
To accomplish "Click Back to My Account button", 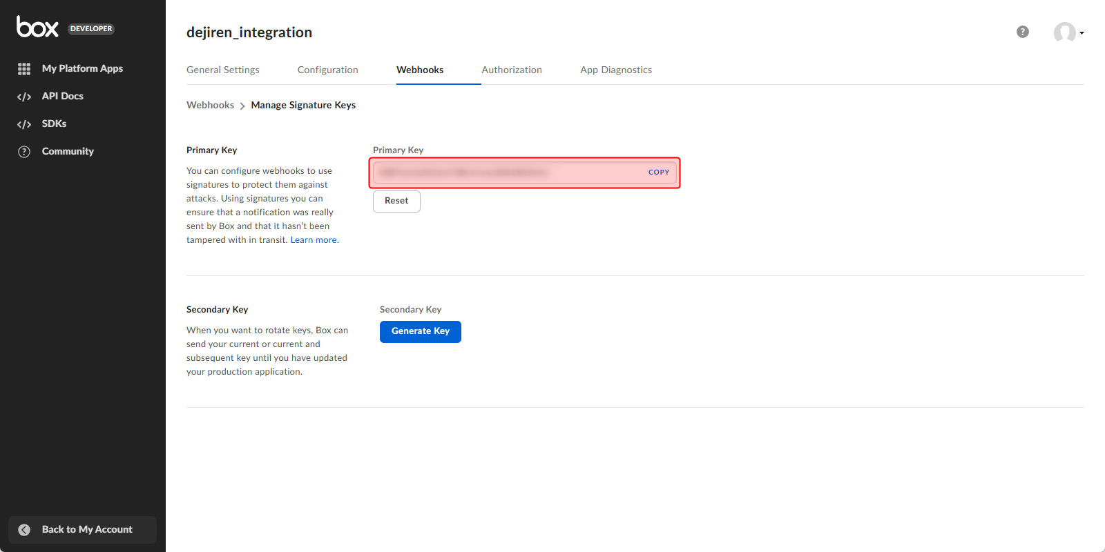I will click(82, 530).
